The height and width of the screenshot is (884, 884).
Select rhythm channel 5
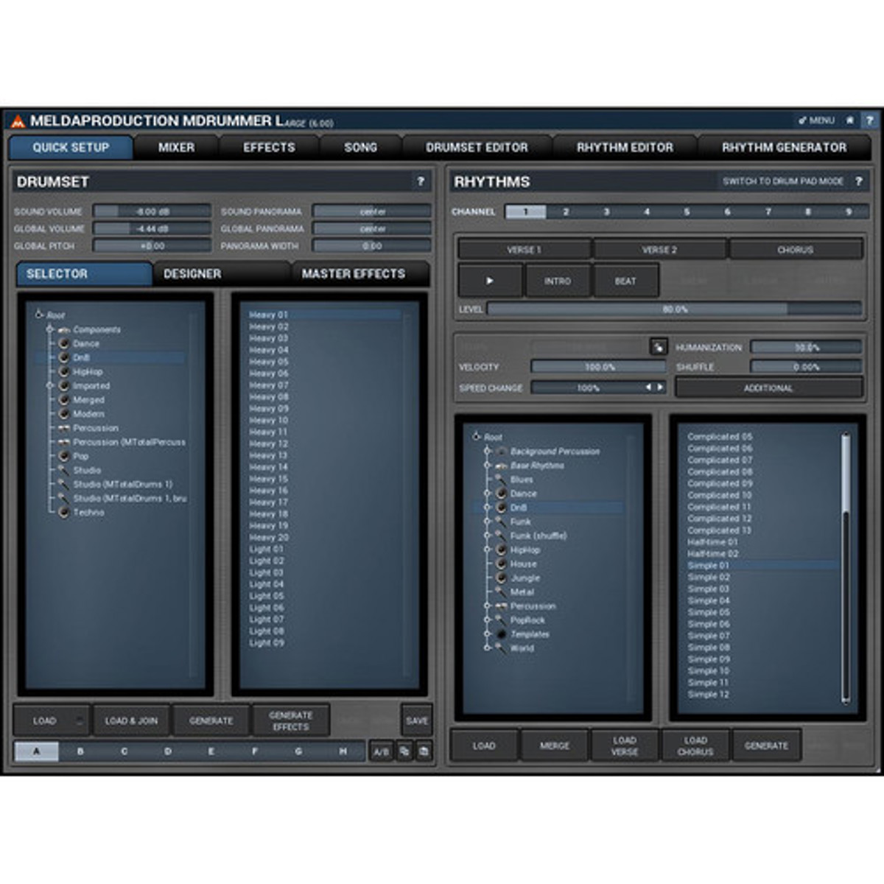[687, 212]
